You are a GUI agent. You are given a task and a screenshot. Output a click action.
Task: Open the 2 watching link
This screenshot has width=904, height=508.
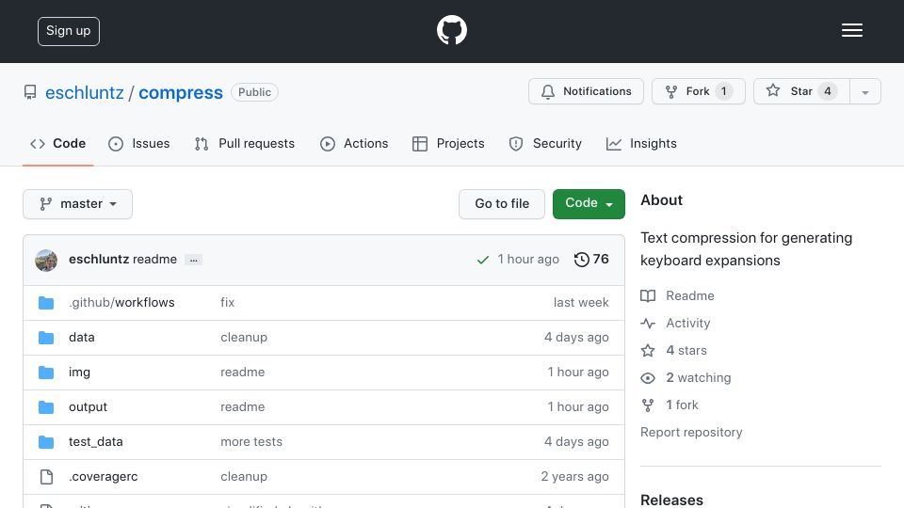click(x=686, y=378)
